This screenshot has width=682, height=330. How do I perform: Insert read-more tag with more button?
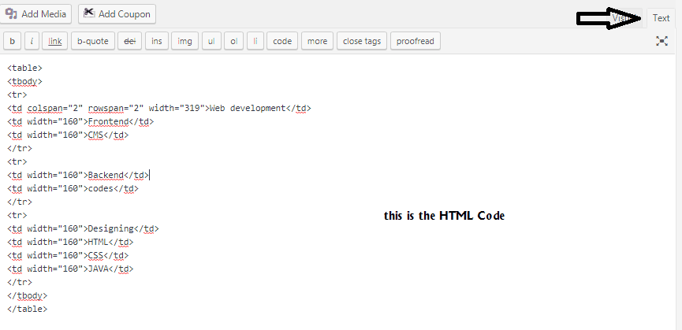click(317, 41)
